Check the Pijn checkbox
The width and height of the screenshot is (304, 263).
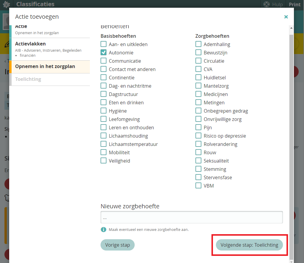pos(198,127)
